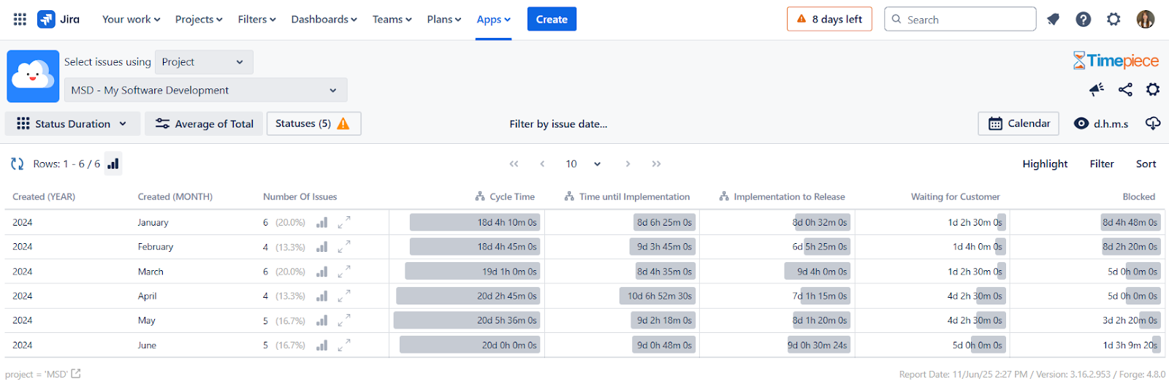Screen dimensions: 1169x387
Task: Click the export download cloud icon
Action: point(1153,123)
